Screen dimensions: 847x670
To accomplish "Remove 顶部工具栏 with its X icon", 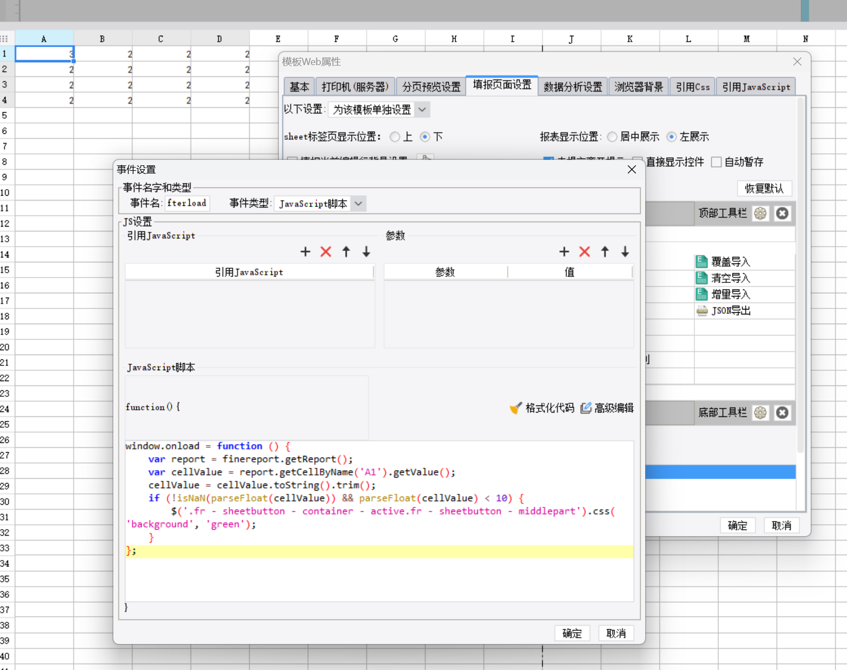I will [782, 214].
